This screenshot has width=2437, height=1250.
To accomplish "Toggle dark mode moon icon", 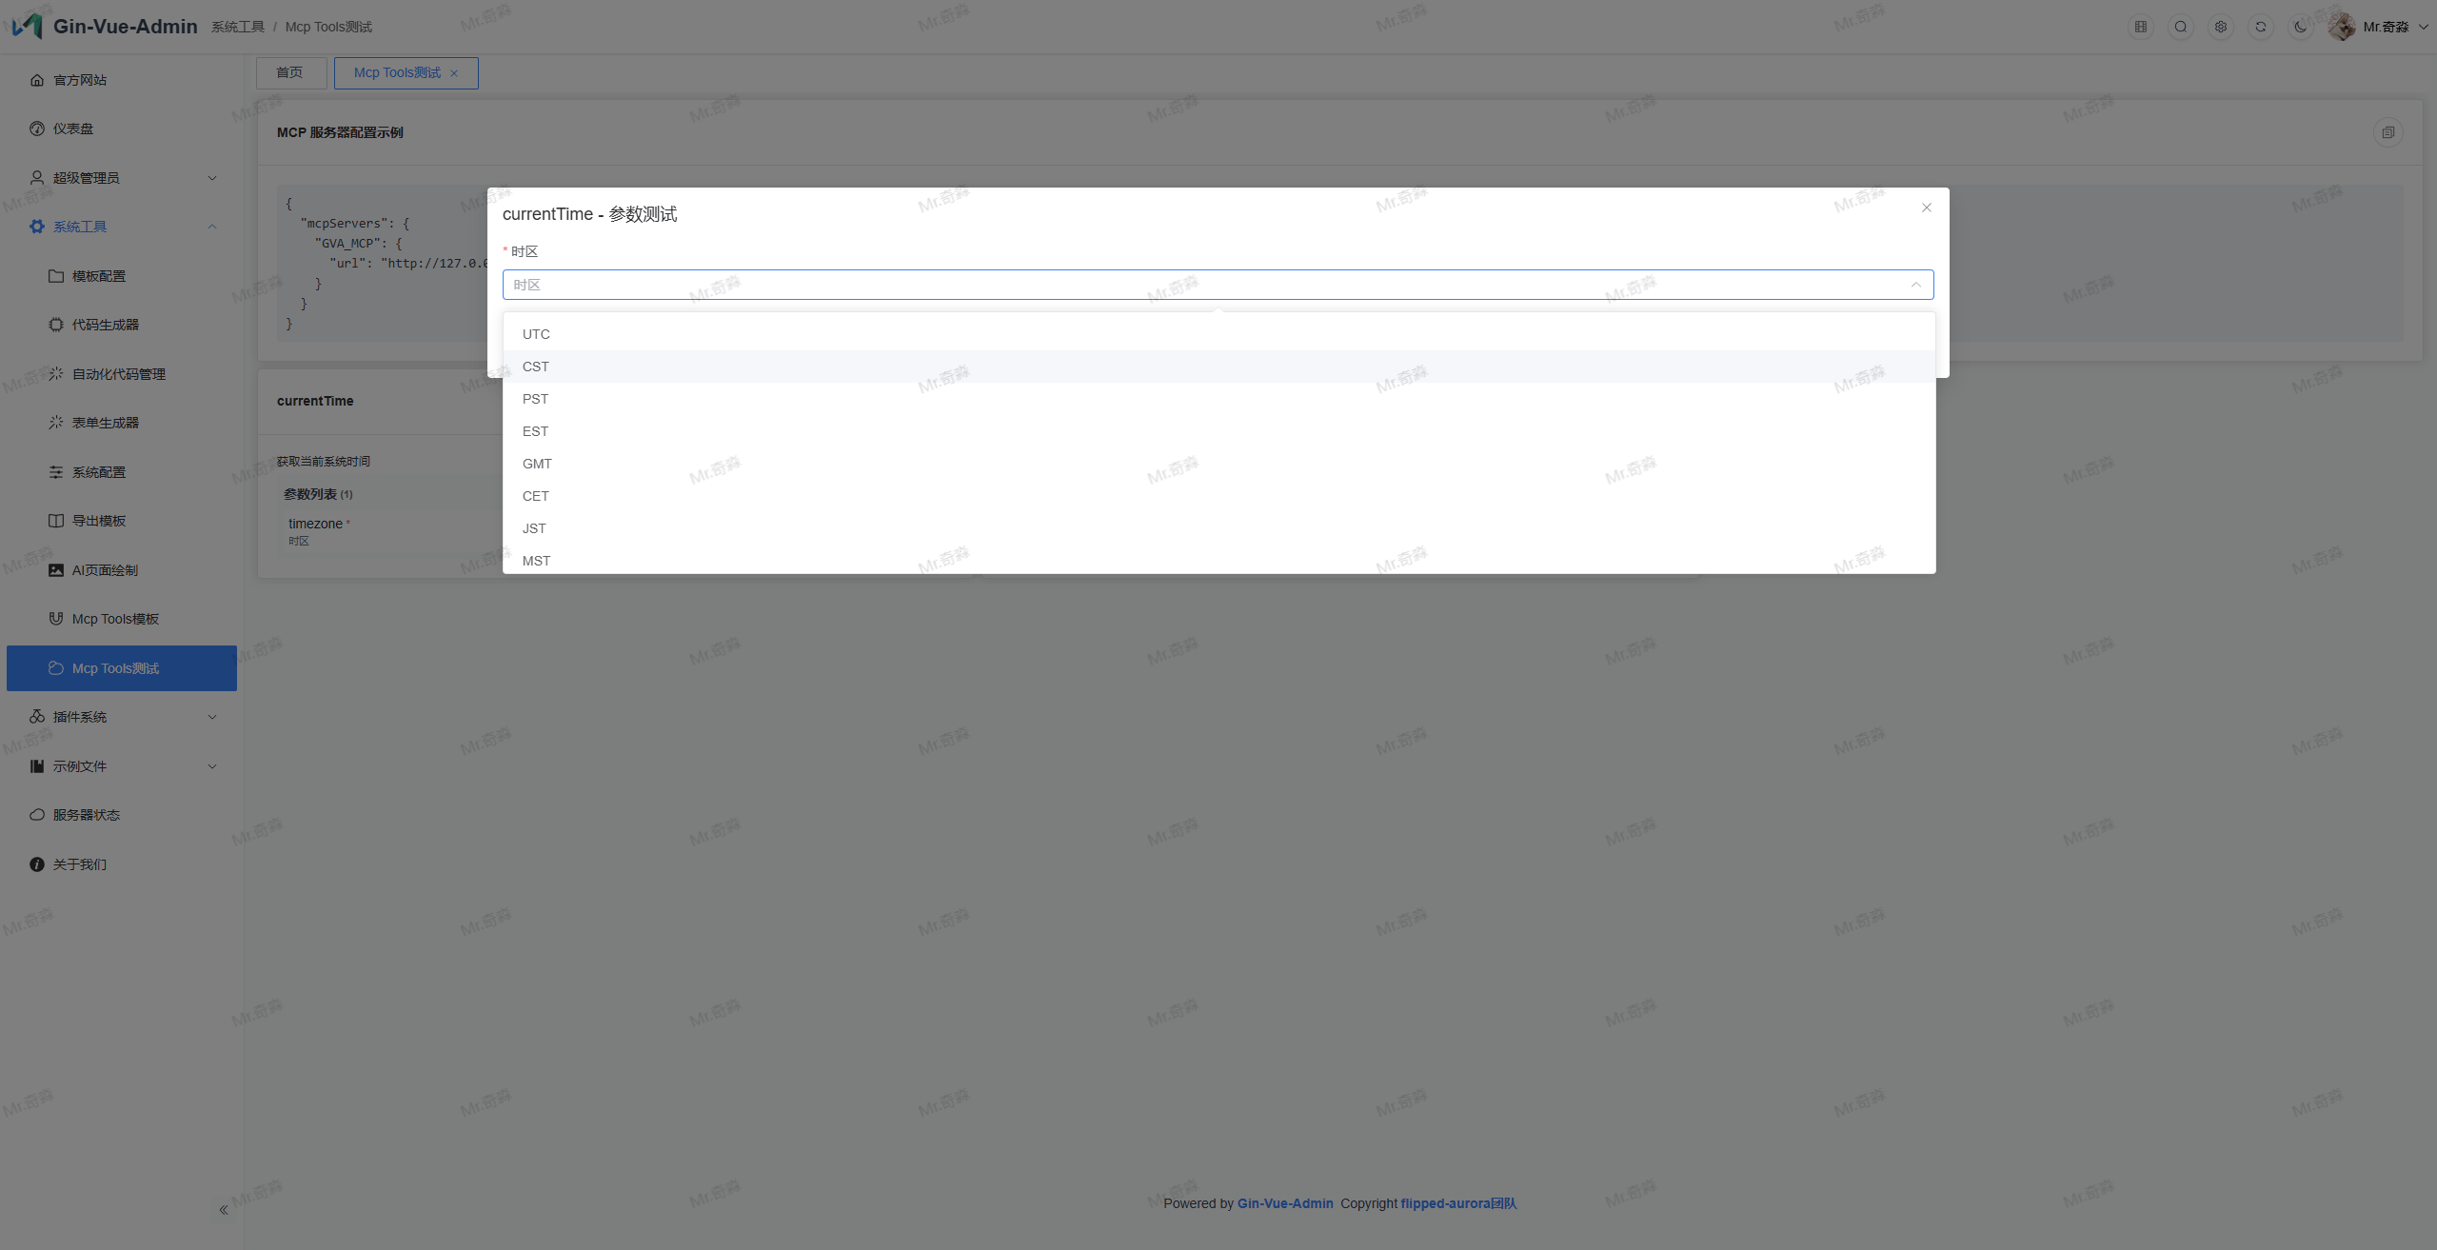I will 2300,27.
